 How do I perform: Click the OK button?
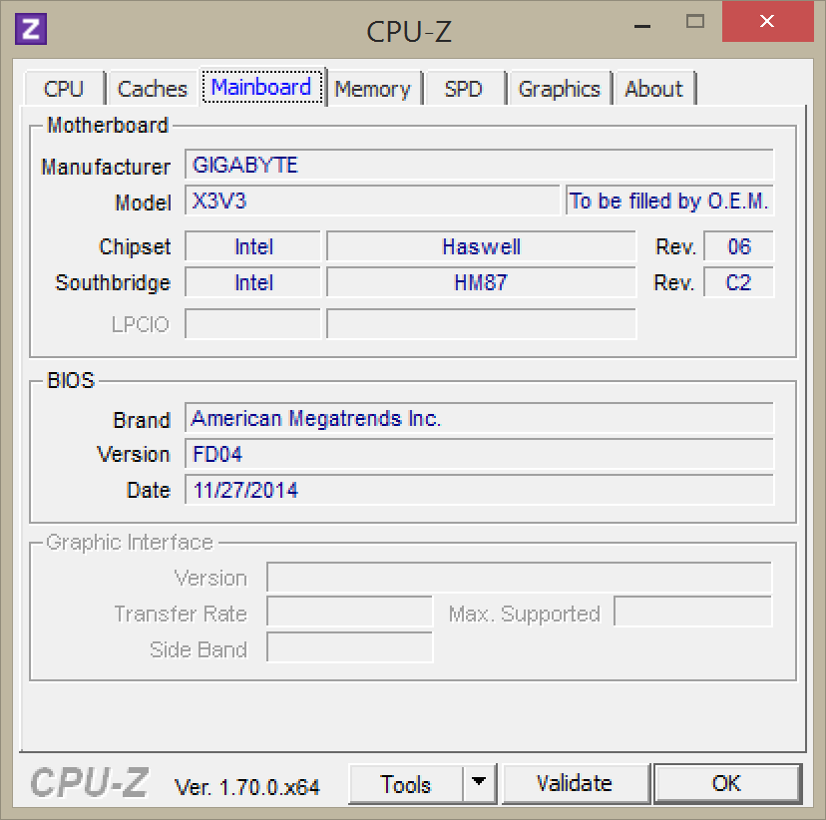tap(726, 783)
